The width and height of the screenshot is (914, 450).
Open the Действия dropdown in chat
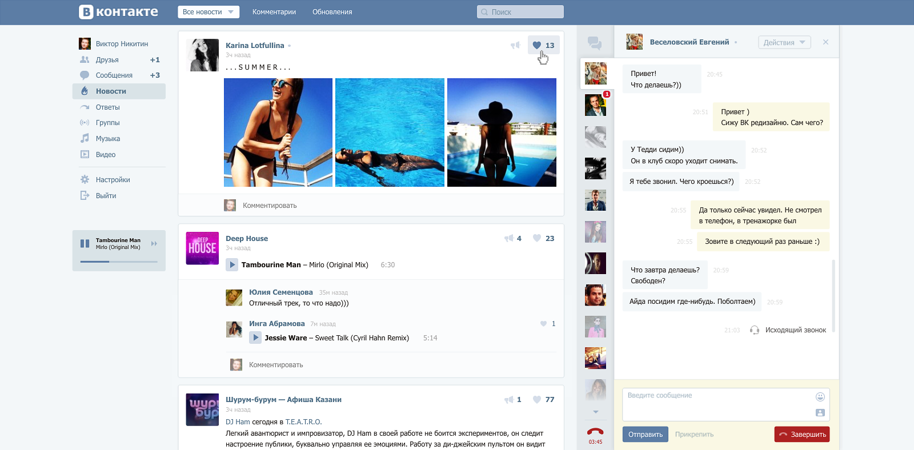click(x=784, y=42)
